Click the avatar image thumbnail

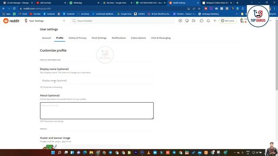(x=50, y=147)
